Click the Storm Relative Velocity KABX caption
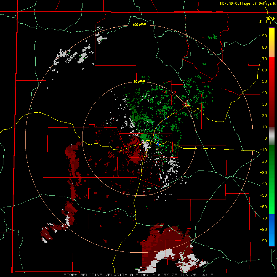This screenshot has height=277, width=277. pyautogui.click(x=138, y=275)
